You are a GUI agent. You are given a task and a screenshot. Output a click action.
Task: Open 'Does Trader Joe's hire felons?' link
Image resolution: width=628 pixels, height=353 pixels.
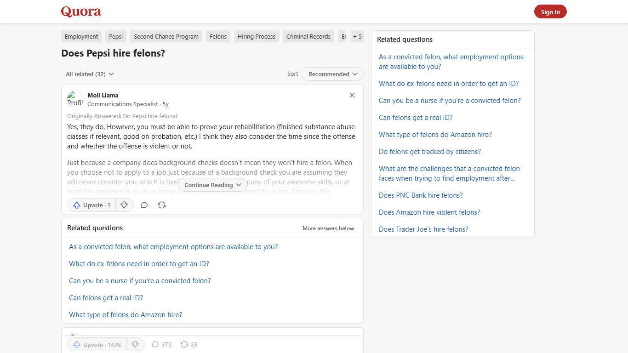point(423,229)
